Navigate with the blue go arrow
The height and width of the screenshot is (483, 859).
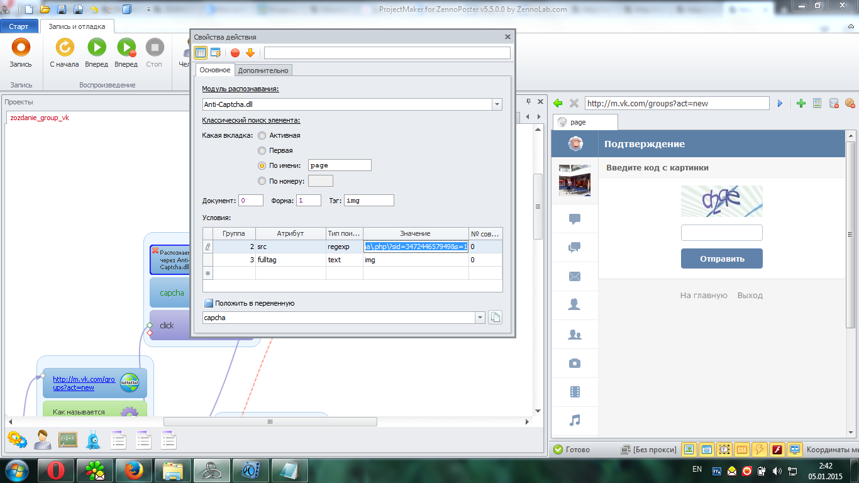[x=780, y=103]
